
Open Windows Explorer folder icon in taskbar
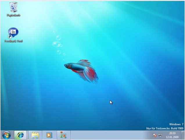[35, 135]
